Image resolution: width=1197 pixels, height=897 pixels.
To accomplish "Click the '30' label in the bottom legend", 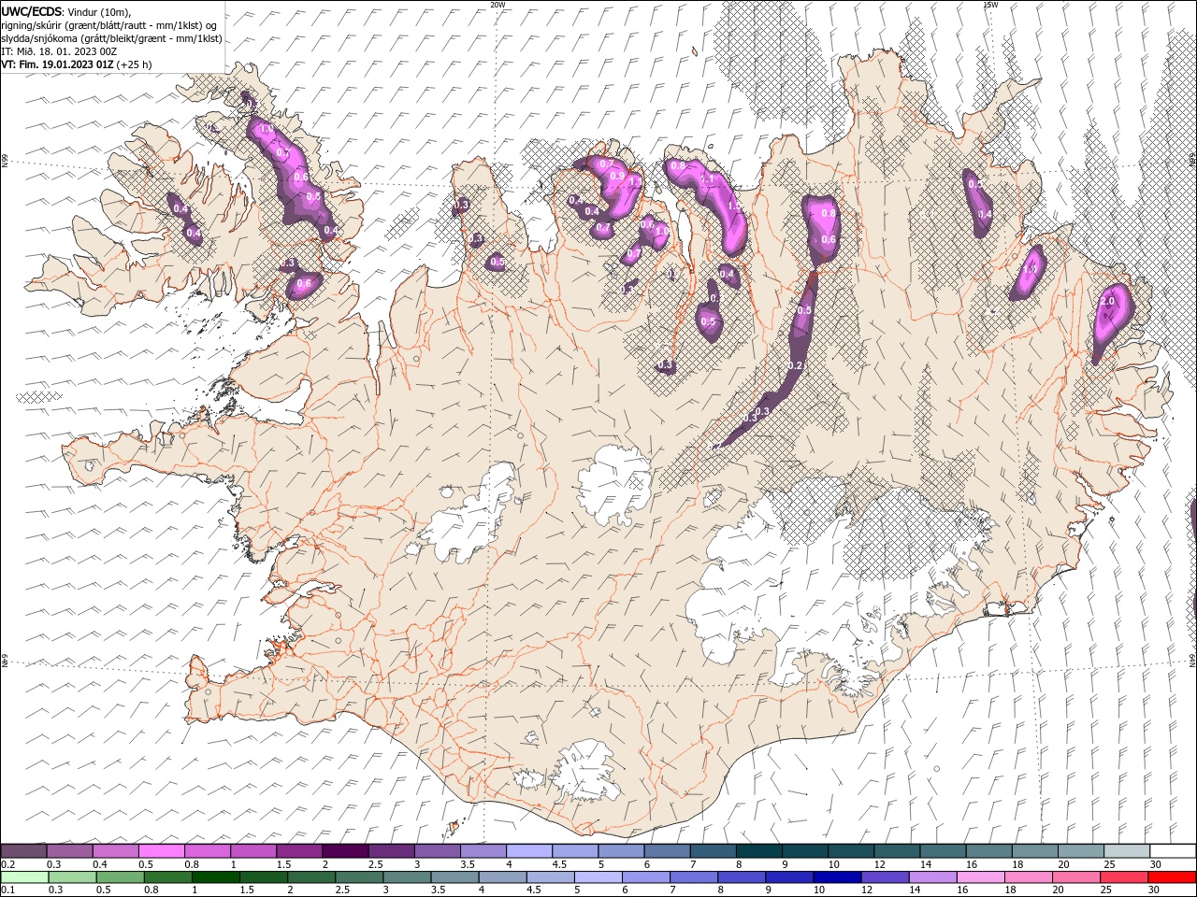I will click(x=1155, y=890).
